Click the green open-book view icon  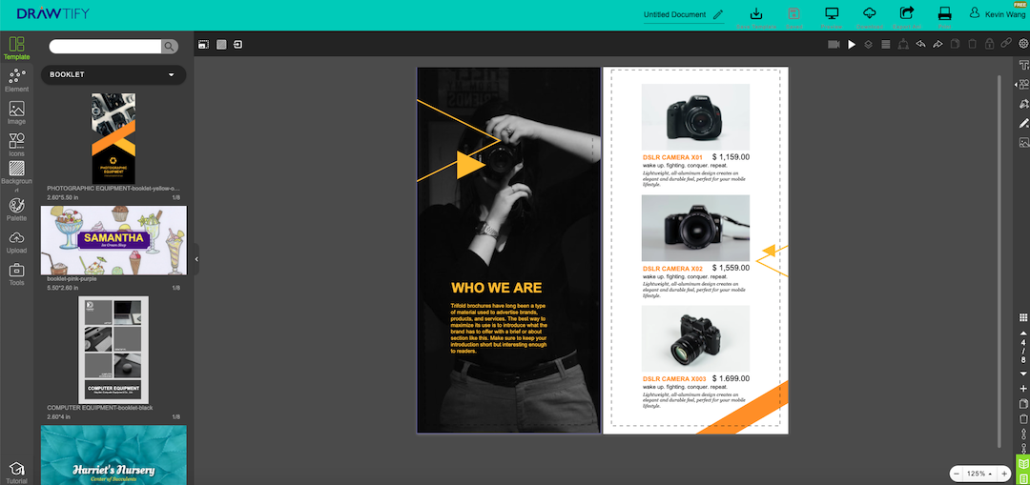pos(1022,463)
